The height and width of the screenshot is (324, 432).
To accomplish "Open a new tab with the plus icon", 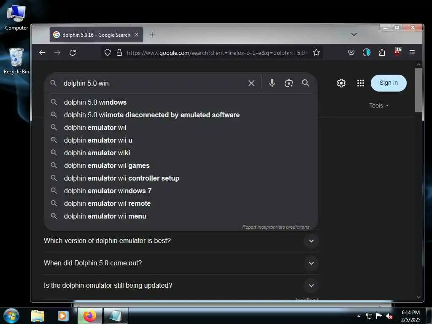I will point(152,35).
